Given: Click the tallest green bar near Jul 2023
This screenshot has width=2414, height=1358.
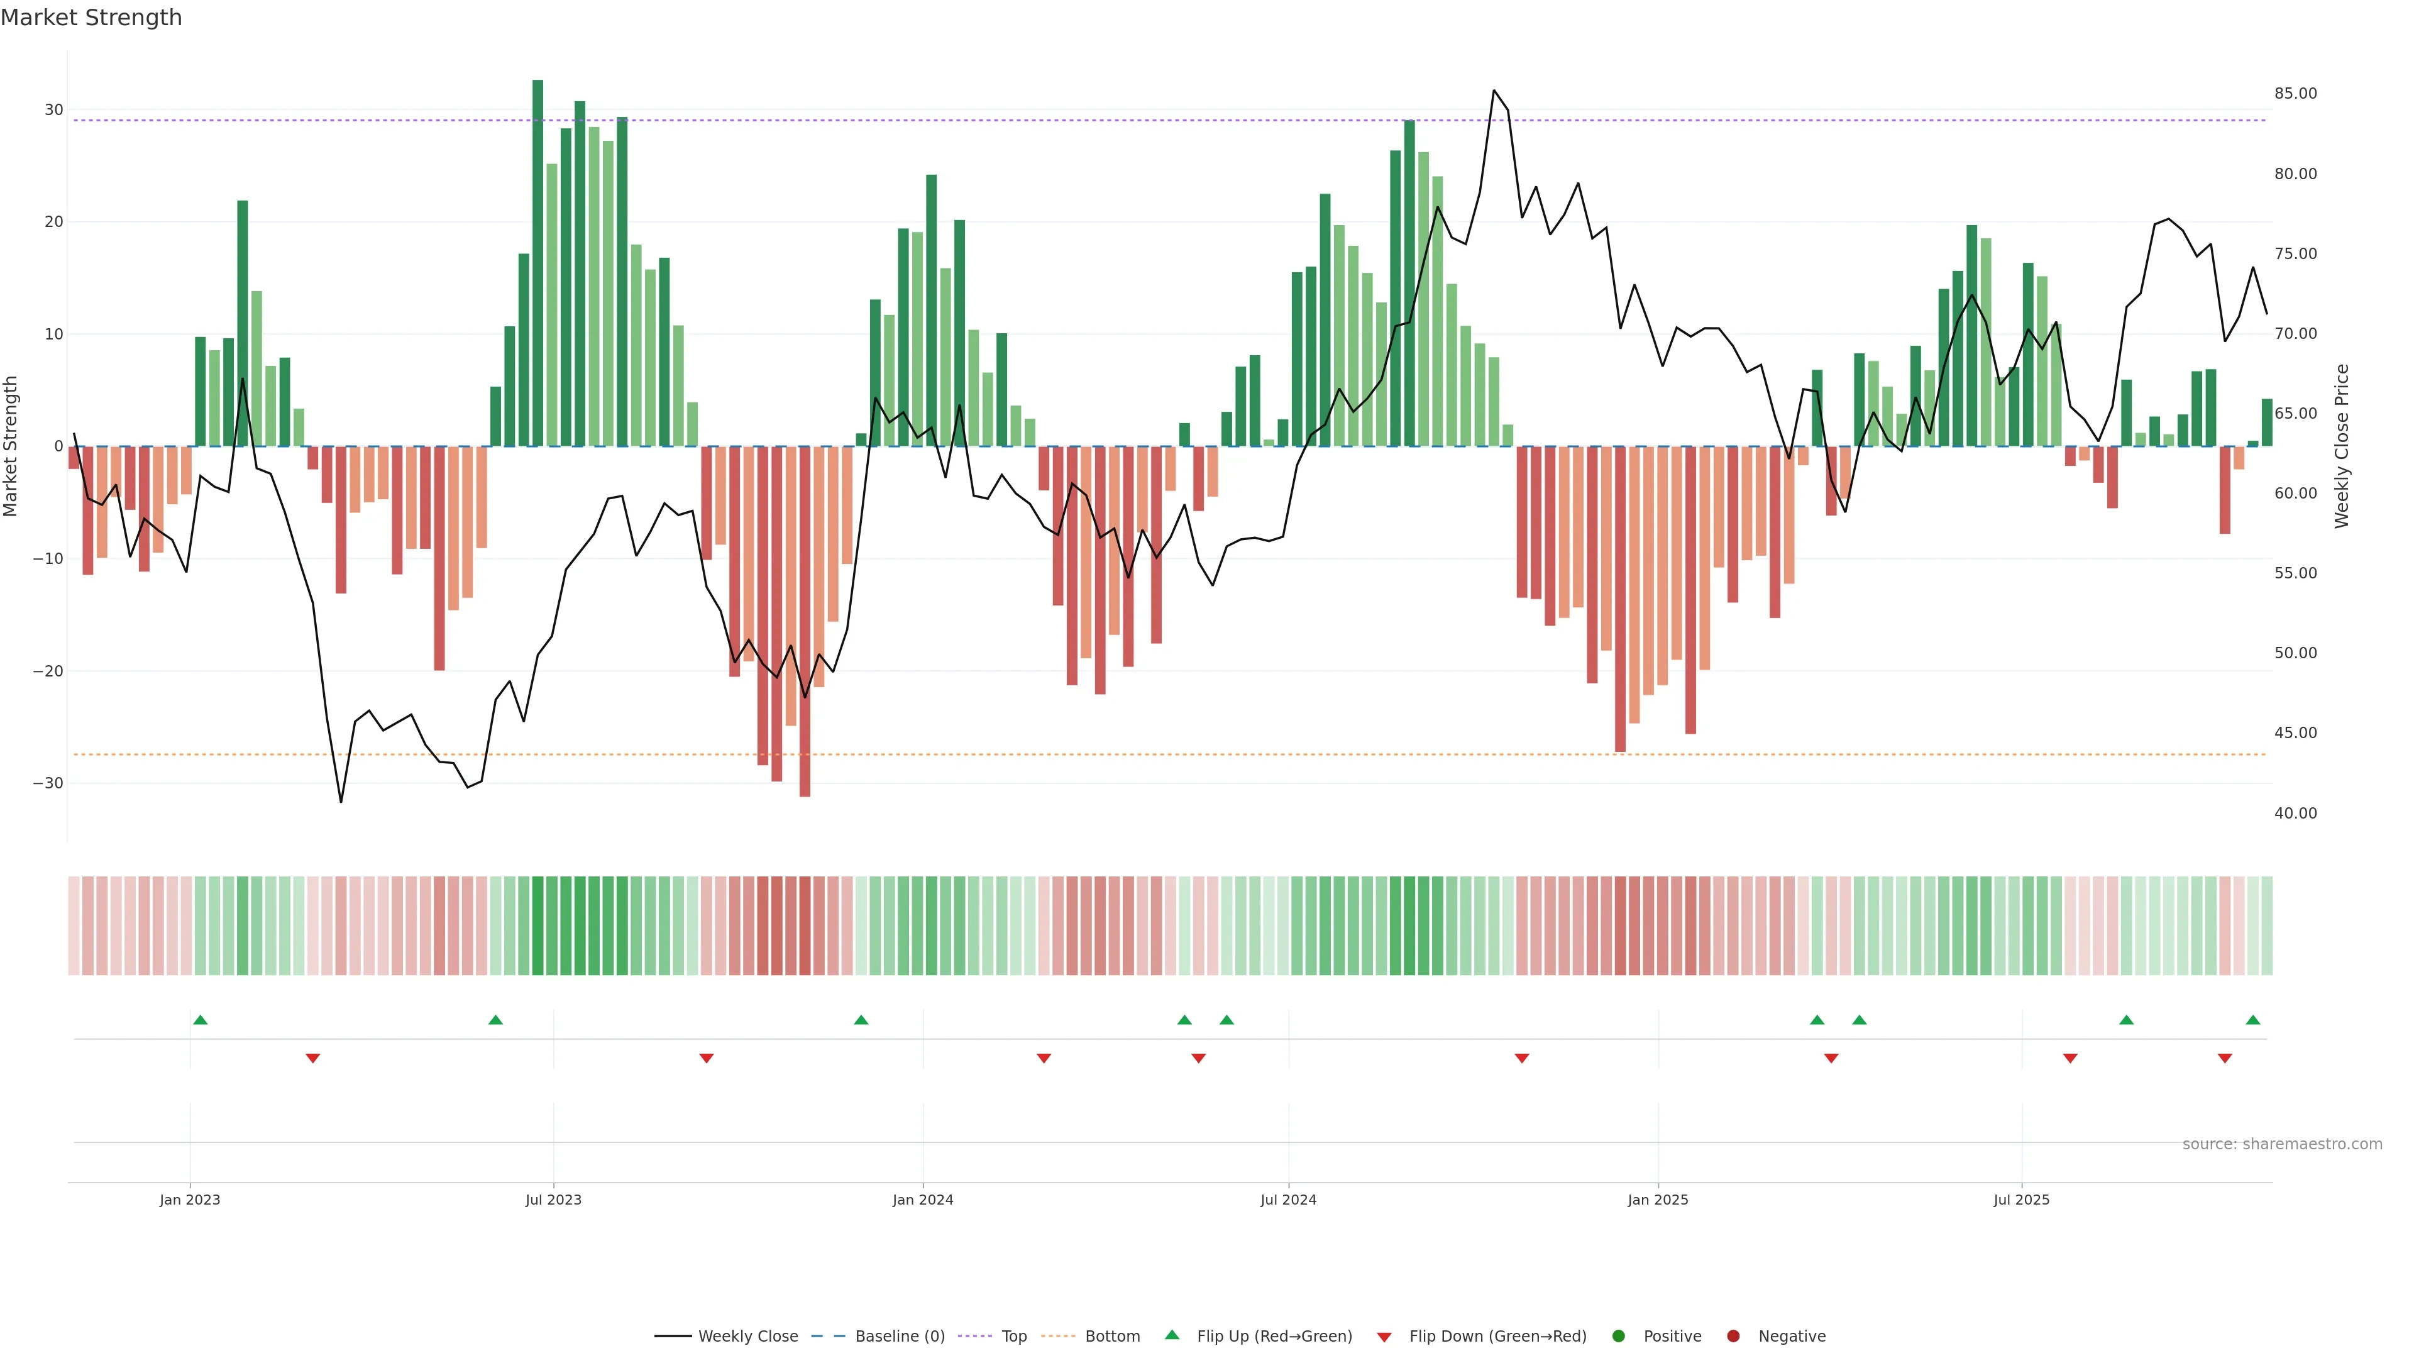Looking at the screenshot, I should 538,262.
